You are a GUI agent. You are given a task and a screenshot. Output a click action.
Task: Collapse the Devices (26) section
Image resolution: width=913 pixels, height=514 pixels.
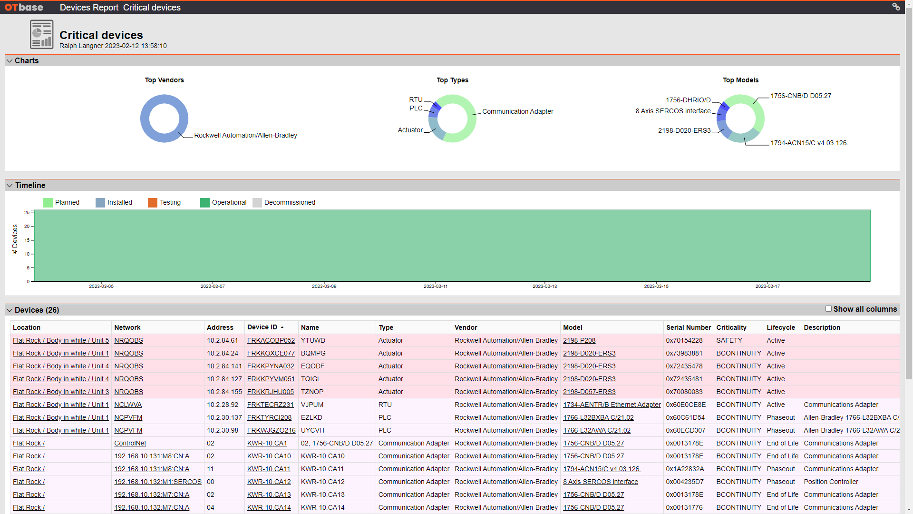click(10, 310)
